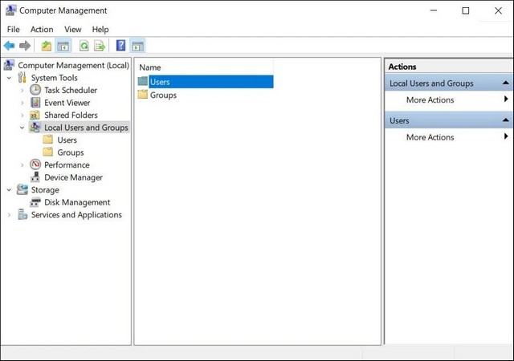
Task: Select Performance label in tree
Action: coord(67,164)
